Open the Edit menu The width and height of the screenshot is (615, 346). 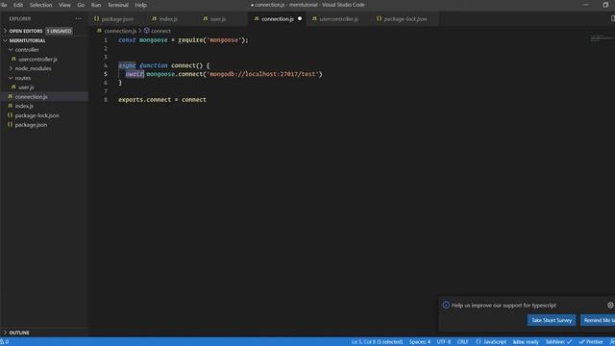coord(18,5)
